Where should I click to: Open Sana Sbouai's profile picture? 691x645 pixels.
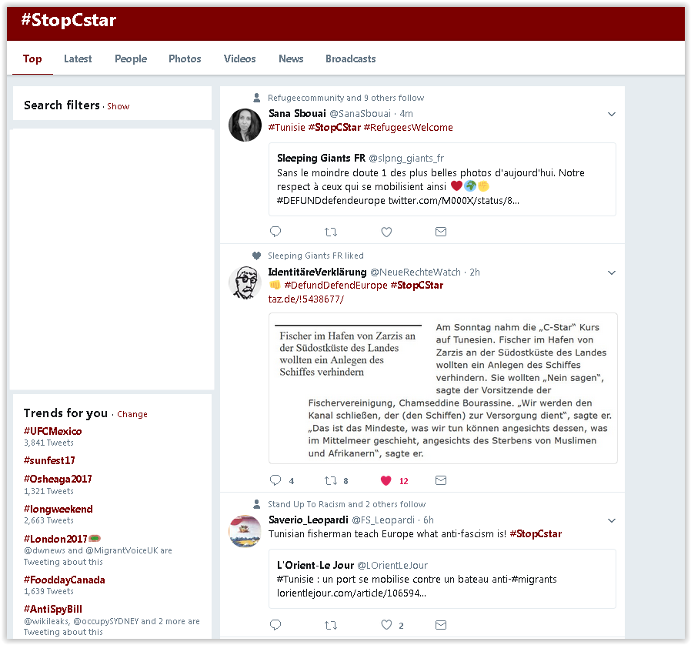(x=245, y=125)
